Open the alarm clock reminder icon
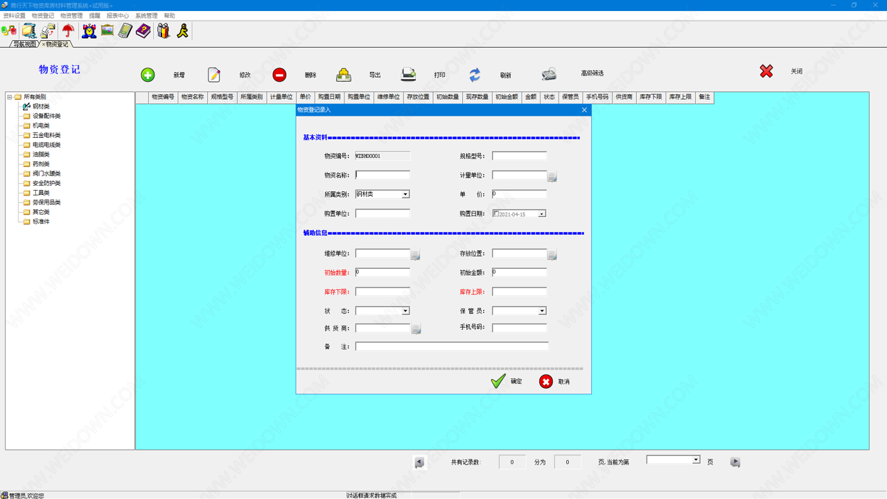Viewport: 887px width, 499px height. click(89, 30)
